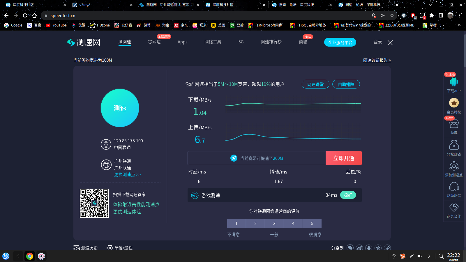
Task: Expand hidden taskbar icons arrow
Action: [x=429, y=256]
